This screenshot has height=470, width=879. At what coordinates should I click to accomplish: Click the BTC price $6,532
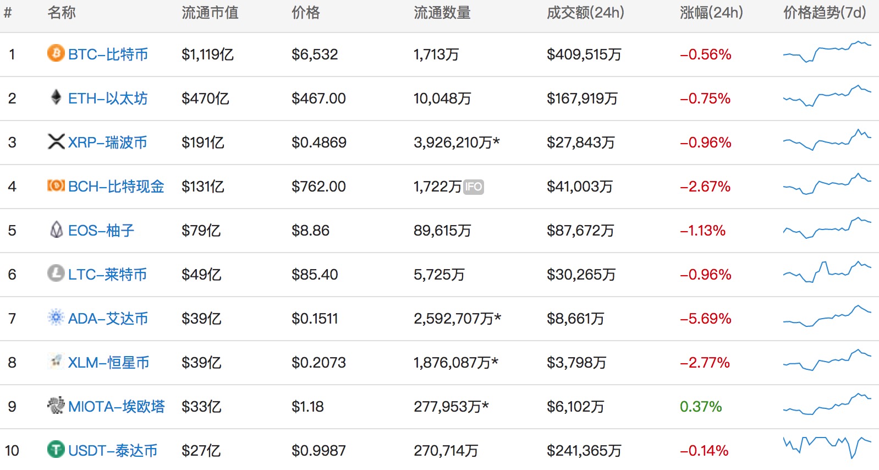(315, 54)
